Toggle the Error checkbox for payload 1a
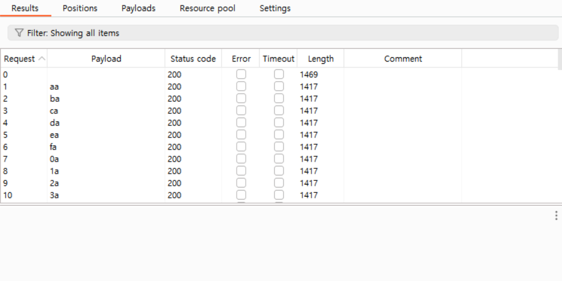Screen dimensions: 562x281 click(x=241, y=171)
